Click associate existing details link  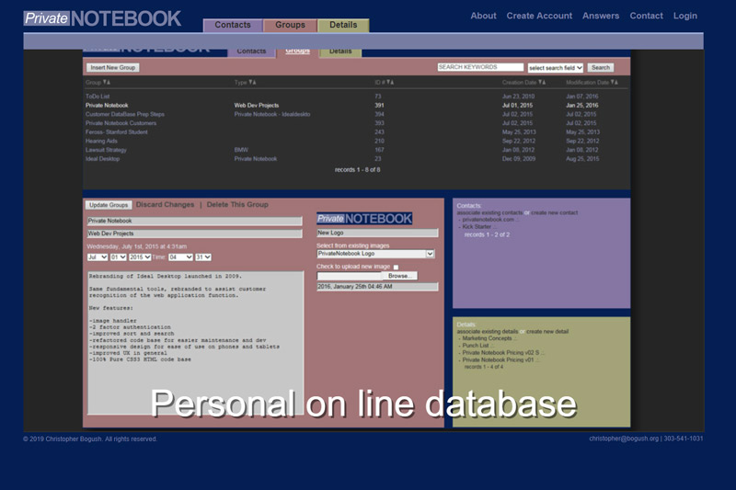pos(488,332)
